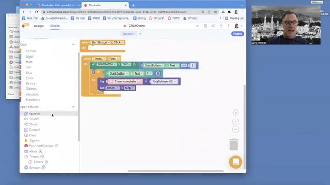Open StartButton dropdown in when Click block
Screen dimensions: 330x185
tap(101, 42)
